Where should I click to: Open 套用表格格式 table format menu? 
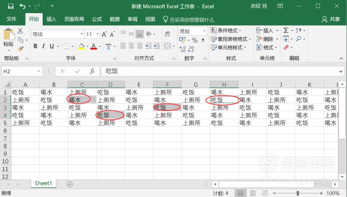tap(231, 39)
